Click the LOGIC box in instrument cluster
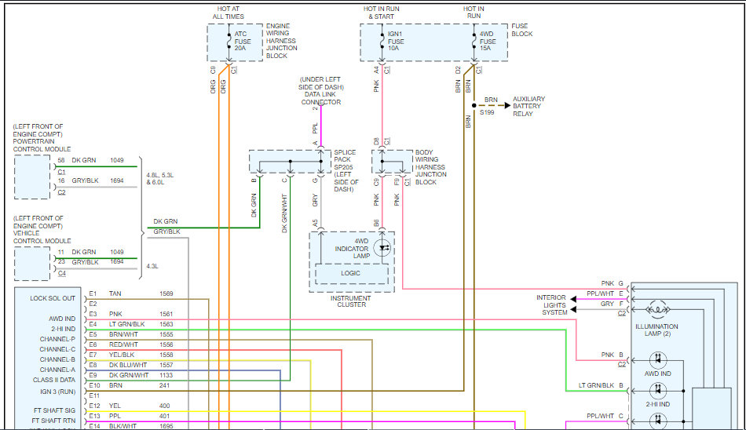This screenshot has width=746, height=430. click(x=351, y=274)
